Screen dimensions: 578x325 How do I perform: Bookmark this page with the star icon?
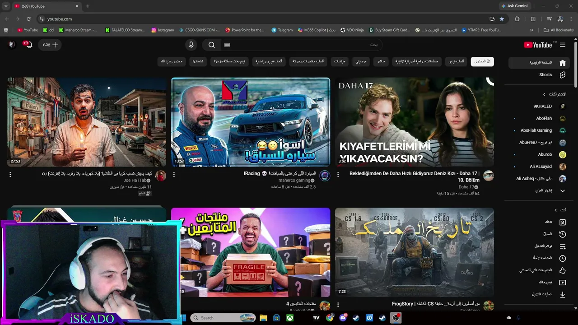tap(502, 19)
